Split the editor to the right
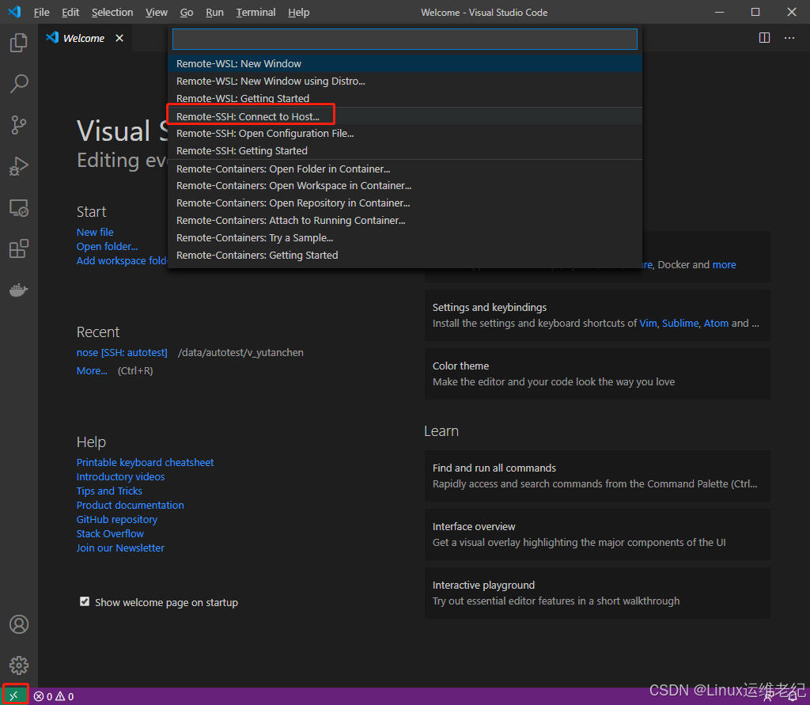The height and width of the screenshot is (705, 810). [x=764, y=38]
